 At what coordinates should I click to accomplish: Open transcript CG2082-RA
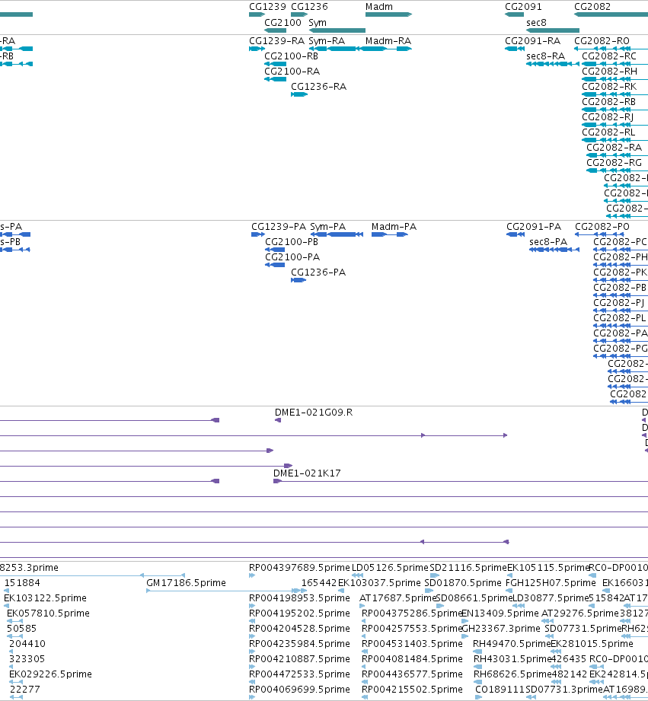pos(614,148)
